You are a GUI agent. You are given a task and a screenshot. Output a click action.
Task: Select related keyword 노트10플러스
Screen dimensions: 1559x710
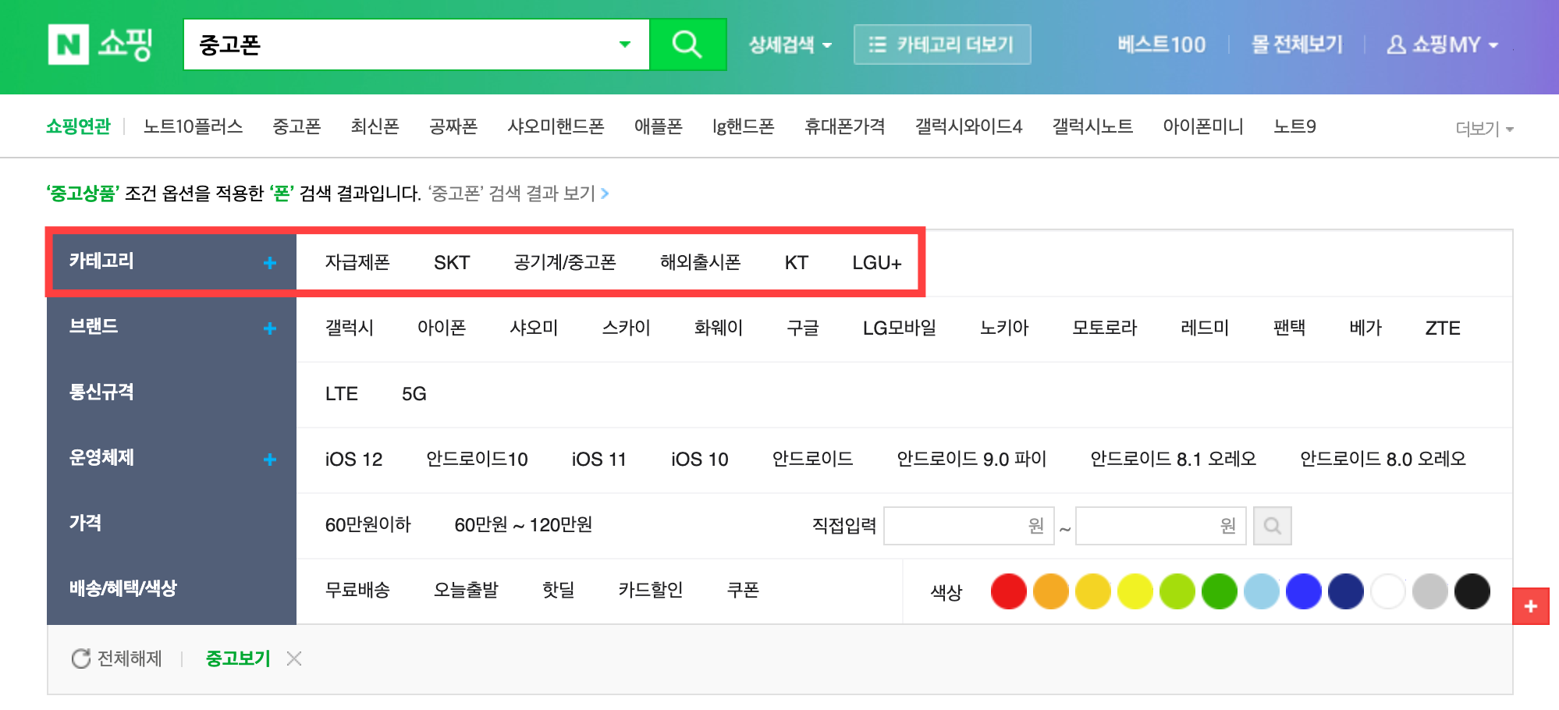(x=193, y=126)
